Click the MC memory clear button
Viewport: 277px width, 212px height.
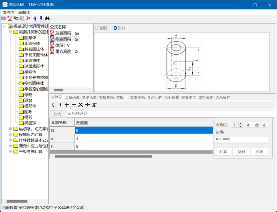click(264, 125)
